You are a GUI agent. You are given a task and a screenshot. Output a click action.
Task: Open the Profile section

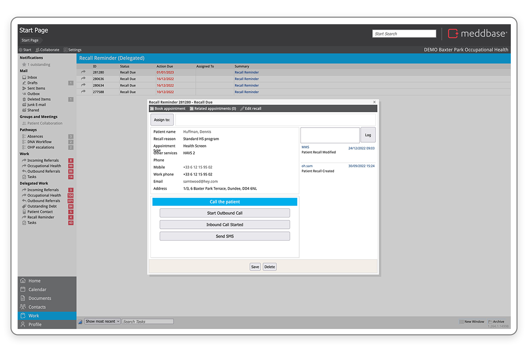click(34, 324)
